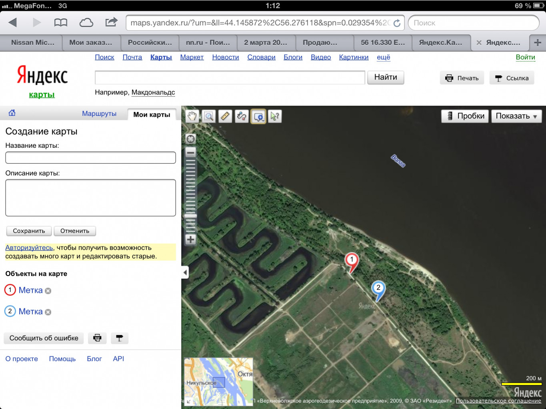The width and height of the screenshot is (546, 409).
Task: Click the Ссылка link button
Action: 512,78
